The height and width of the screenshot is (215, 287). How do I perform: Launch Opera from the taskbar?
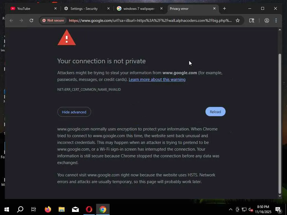click(x=89, y=209)
